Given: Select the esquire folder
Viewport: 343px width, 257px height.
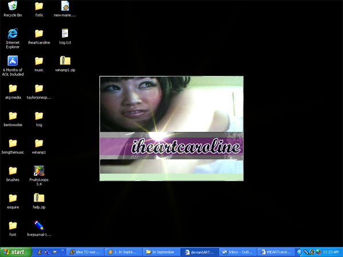Looking at the screenshot, I should click(x=13, y=198).
